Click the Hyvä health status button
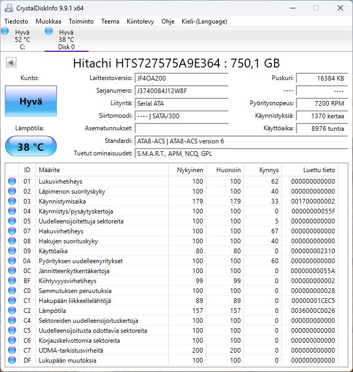This screenshot has height=372, width=353. point(31,101)
